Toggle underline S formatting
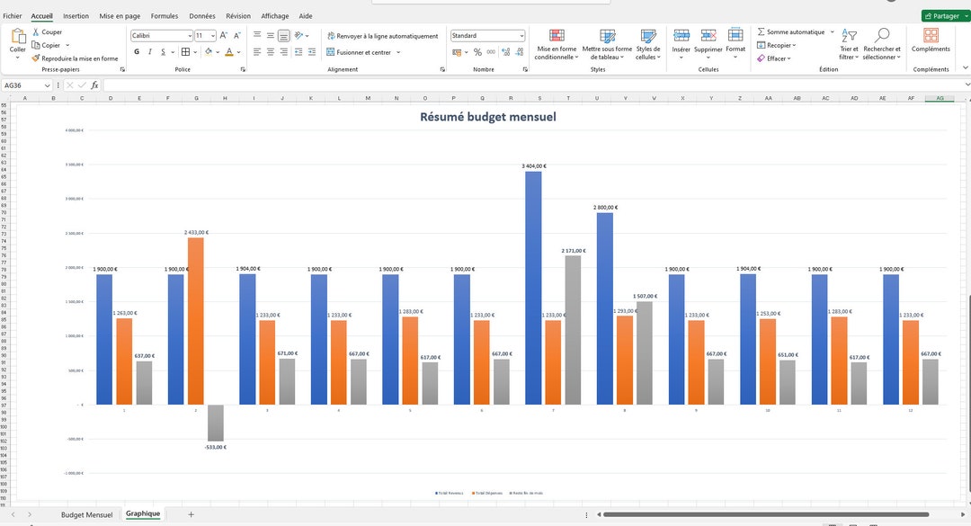 [163, 52]
